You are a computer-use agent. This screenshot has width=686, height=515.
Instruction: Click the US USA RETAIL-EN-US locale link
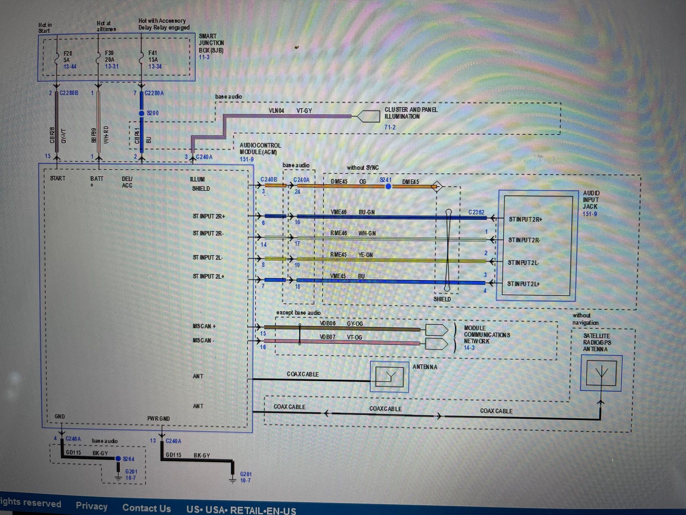(241, 510)
